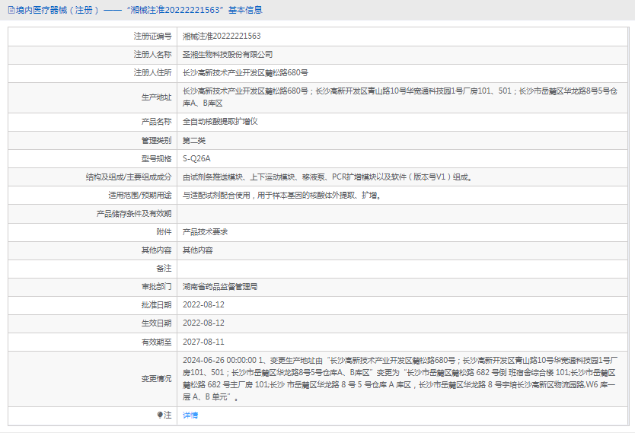Click the 生效日期 label
Screen dimensions: 635x433
(156, 323)
